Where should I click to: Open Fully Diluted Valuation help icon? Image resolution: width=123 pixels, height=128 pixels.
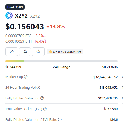click(x=42, y=98)
